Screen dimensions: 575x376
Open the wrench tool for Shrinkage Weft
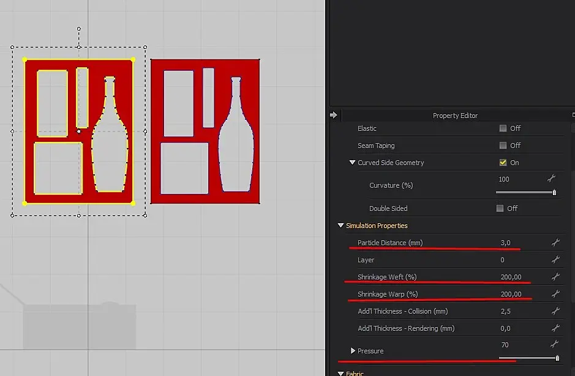[555, 277]
